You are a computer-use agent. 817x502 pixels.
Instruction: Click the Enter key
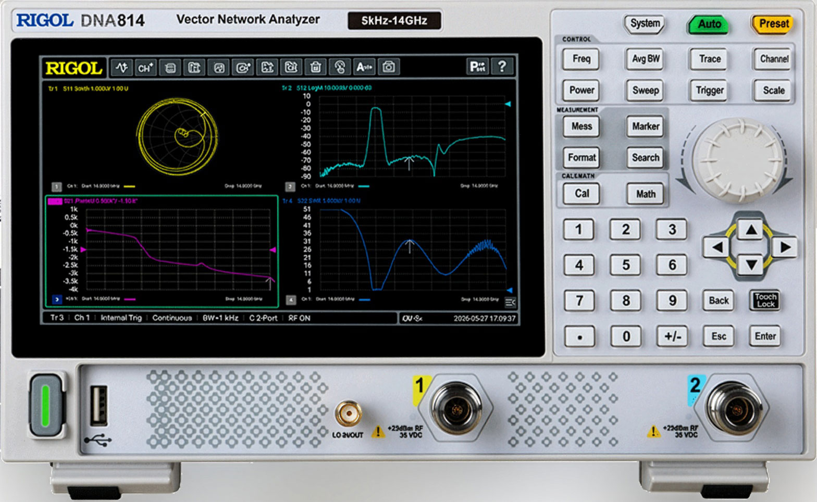click(765, 336)
